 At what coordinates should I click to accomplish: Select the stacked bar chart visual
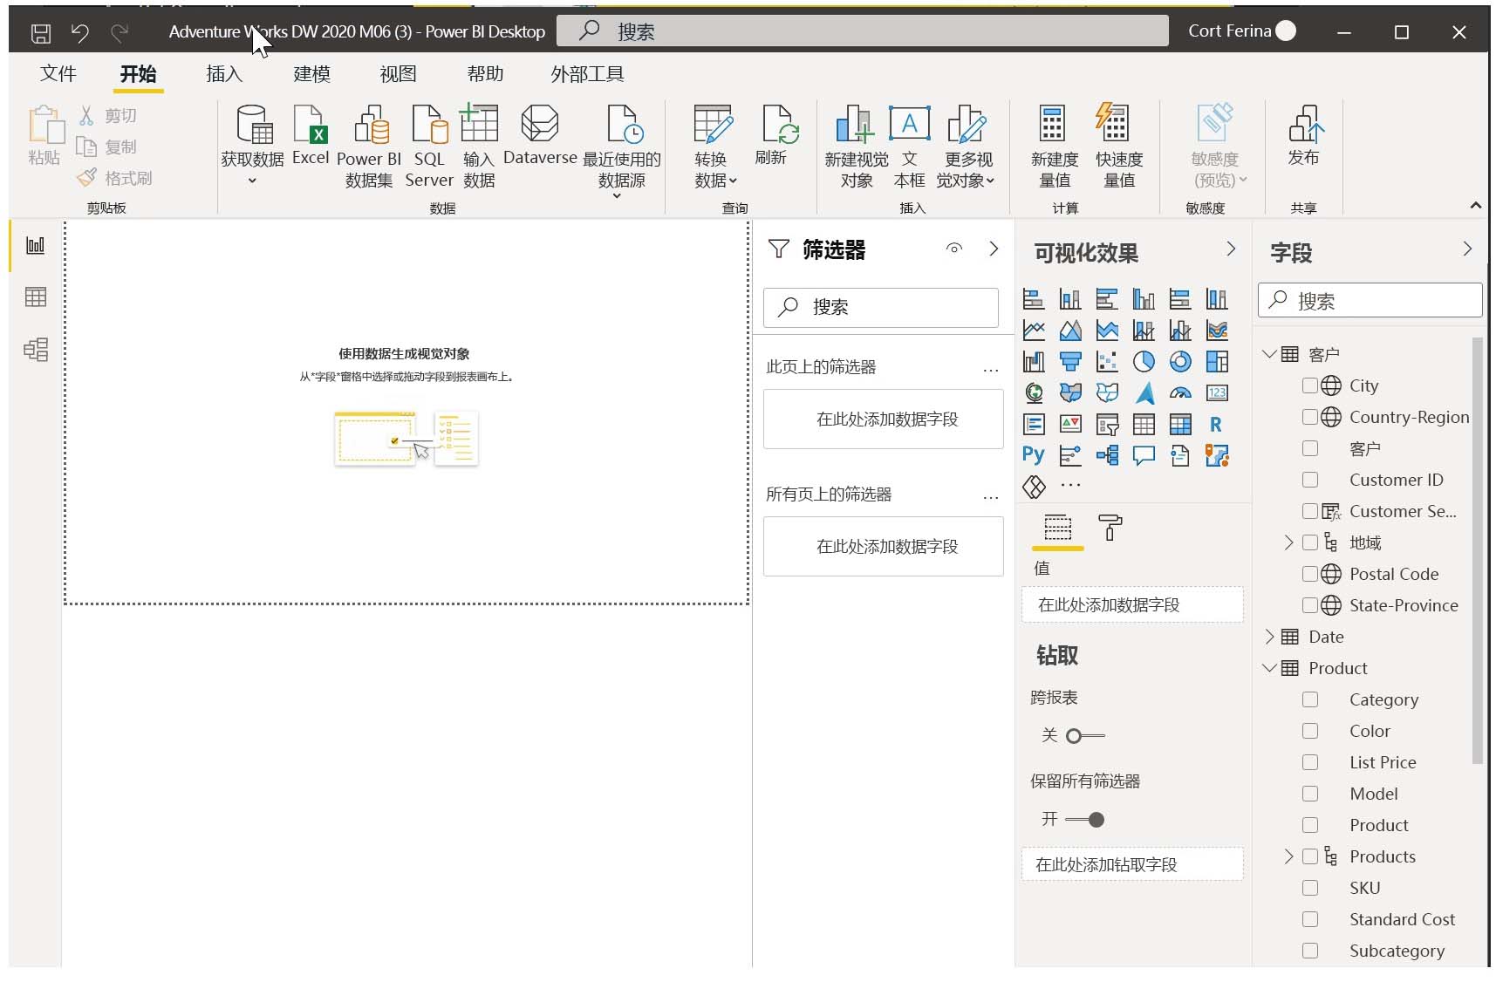point(1034,299)
